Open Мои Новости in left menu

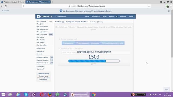41,40
